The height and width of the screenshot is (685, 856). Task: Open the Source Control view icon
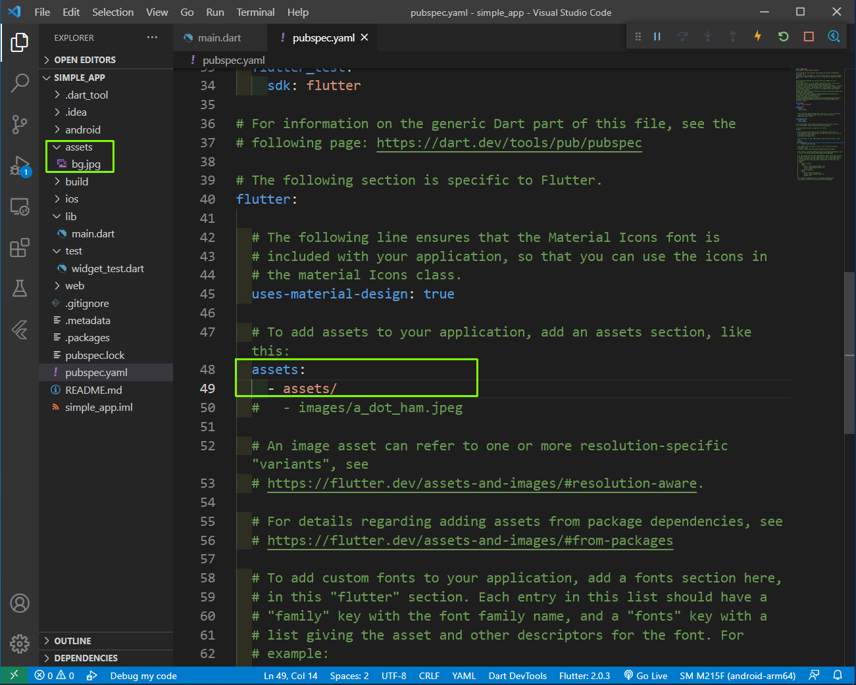20,124
